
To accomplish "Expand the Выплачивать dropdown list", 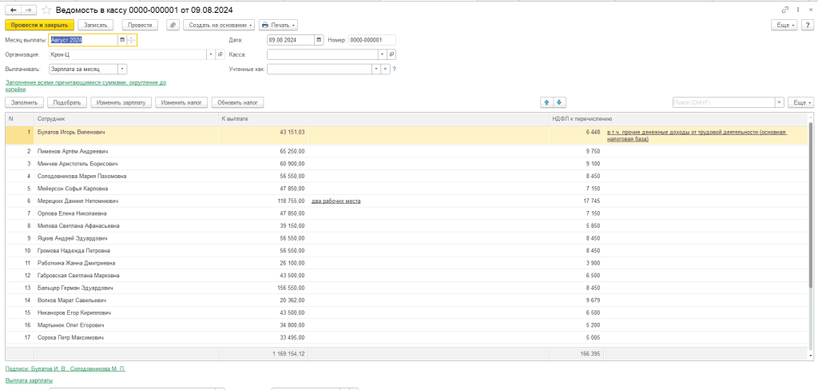I will [121, 70].
